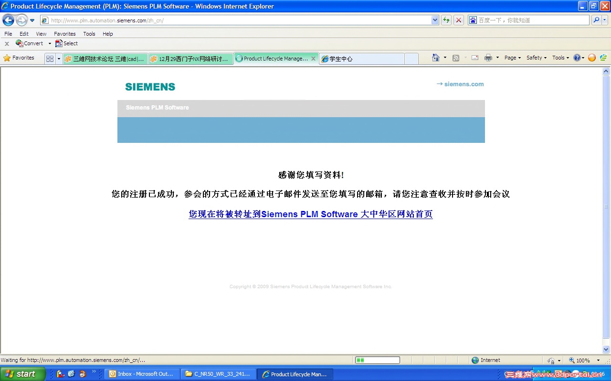
Task: Click the green leaf toolbar icon
Action: (x=603, y=58)
